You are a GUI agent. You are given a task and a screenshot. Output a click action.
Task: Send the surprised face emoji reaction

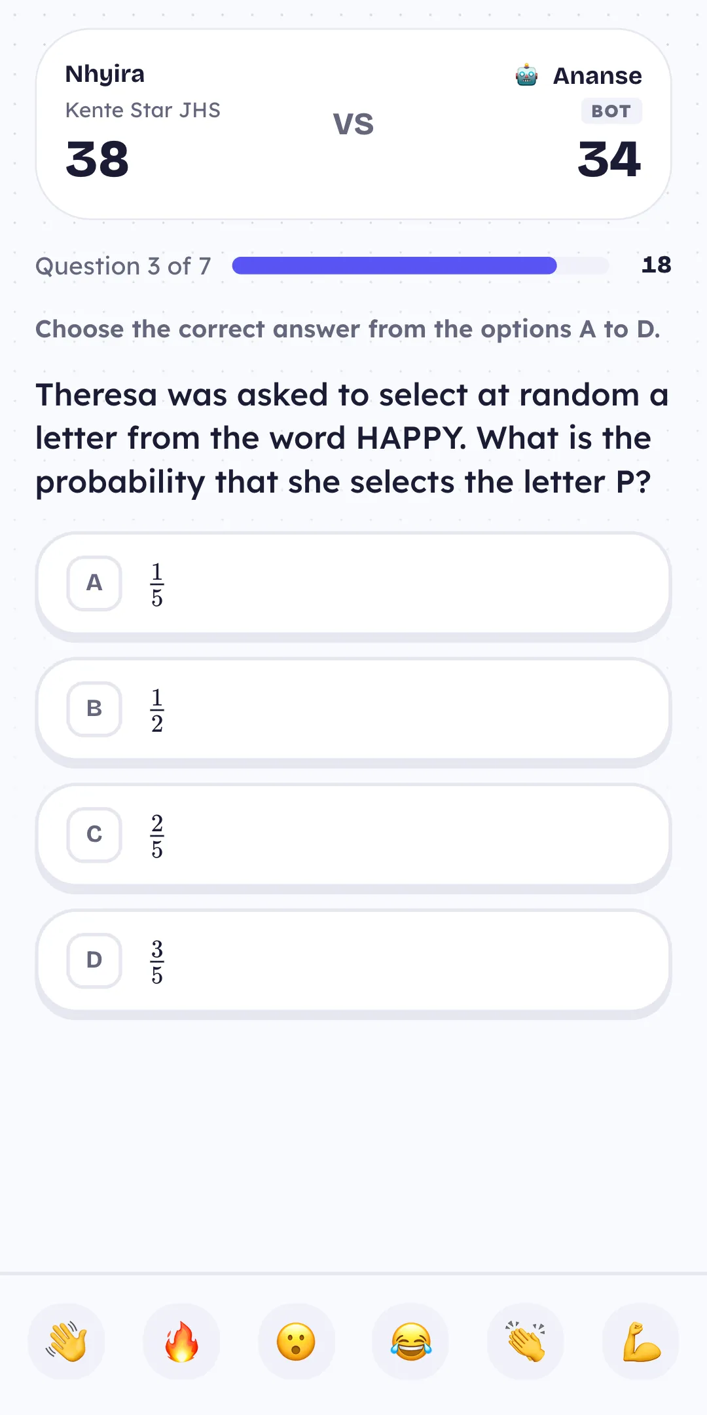296,1342
